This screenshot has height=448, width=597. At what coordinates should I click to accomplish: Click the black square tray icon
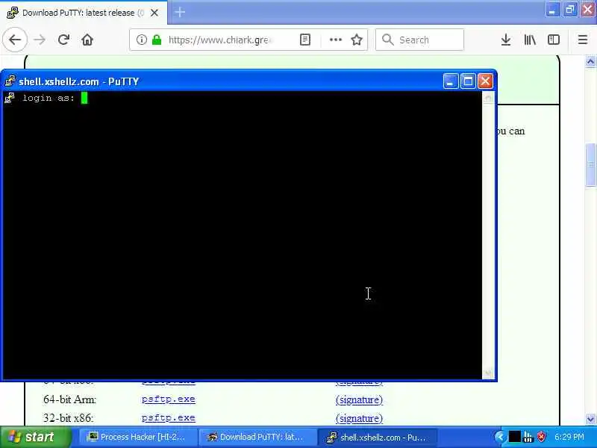click(x=514, y=437)
